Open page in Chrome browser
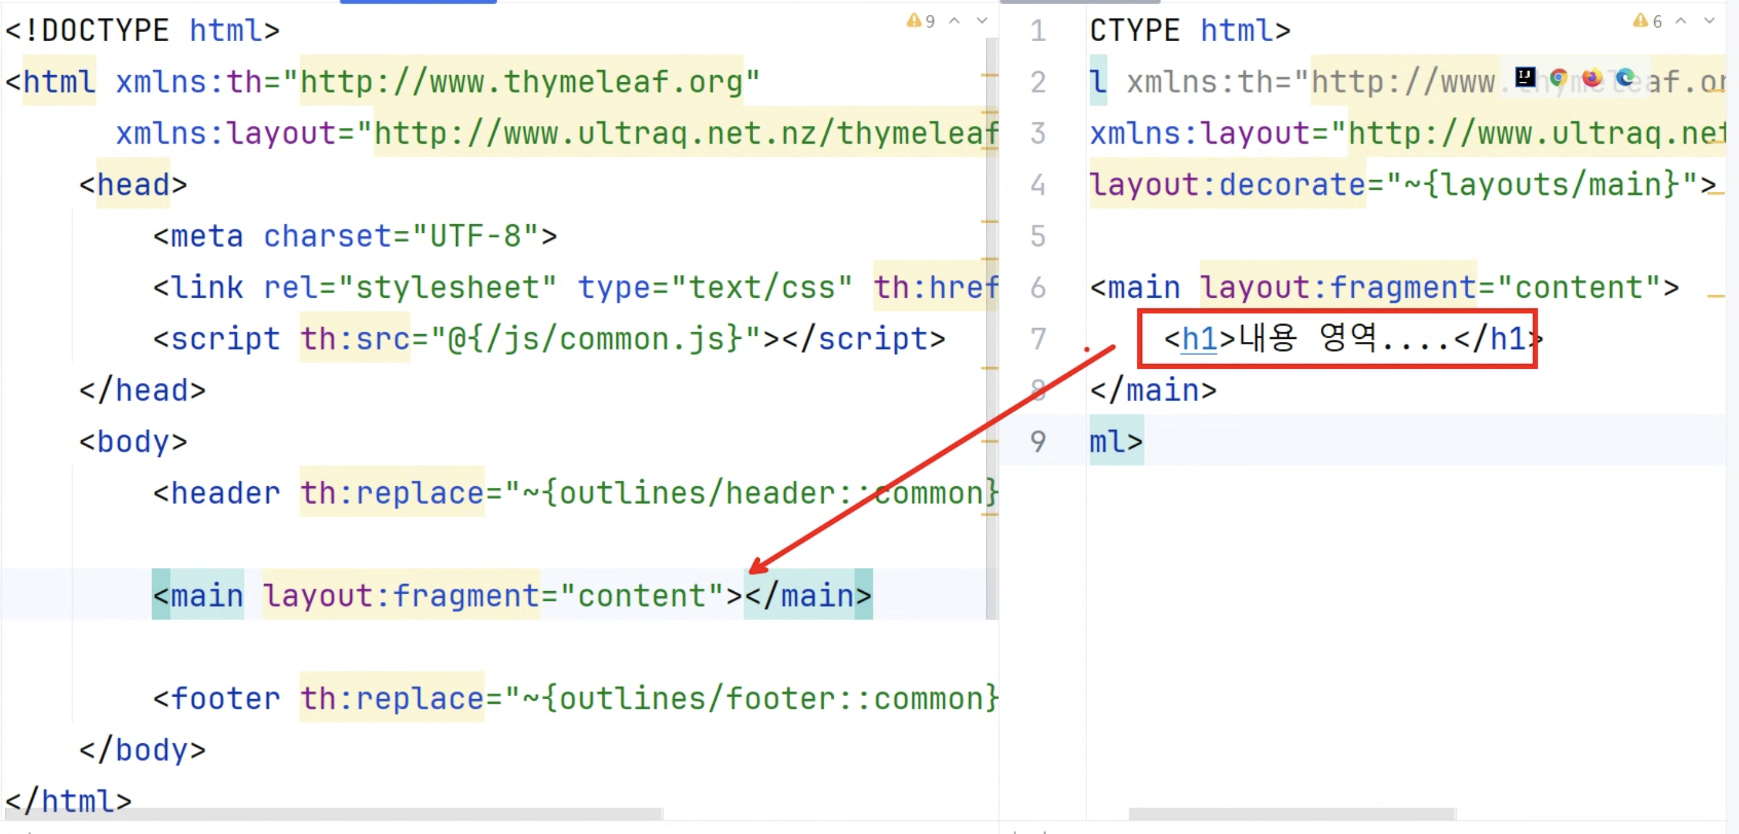Screen dimensions: 1739x834 click(1558, 78)
